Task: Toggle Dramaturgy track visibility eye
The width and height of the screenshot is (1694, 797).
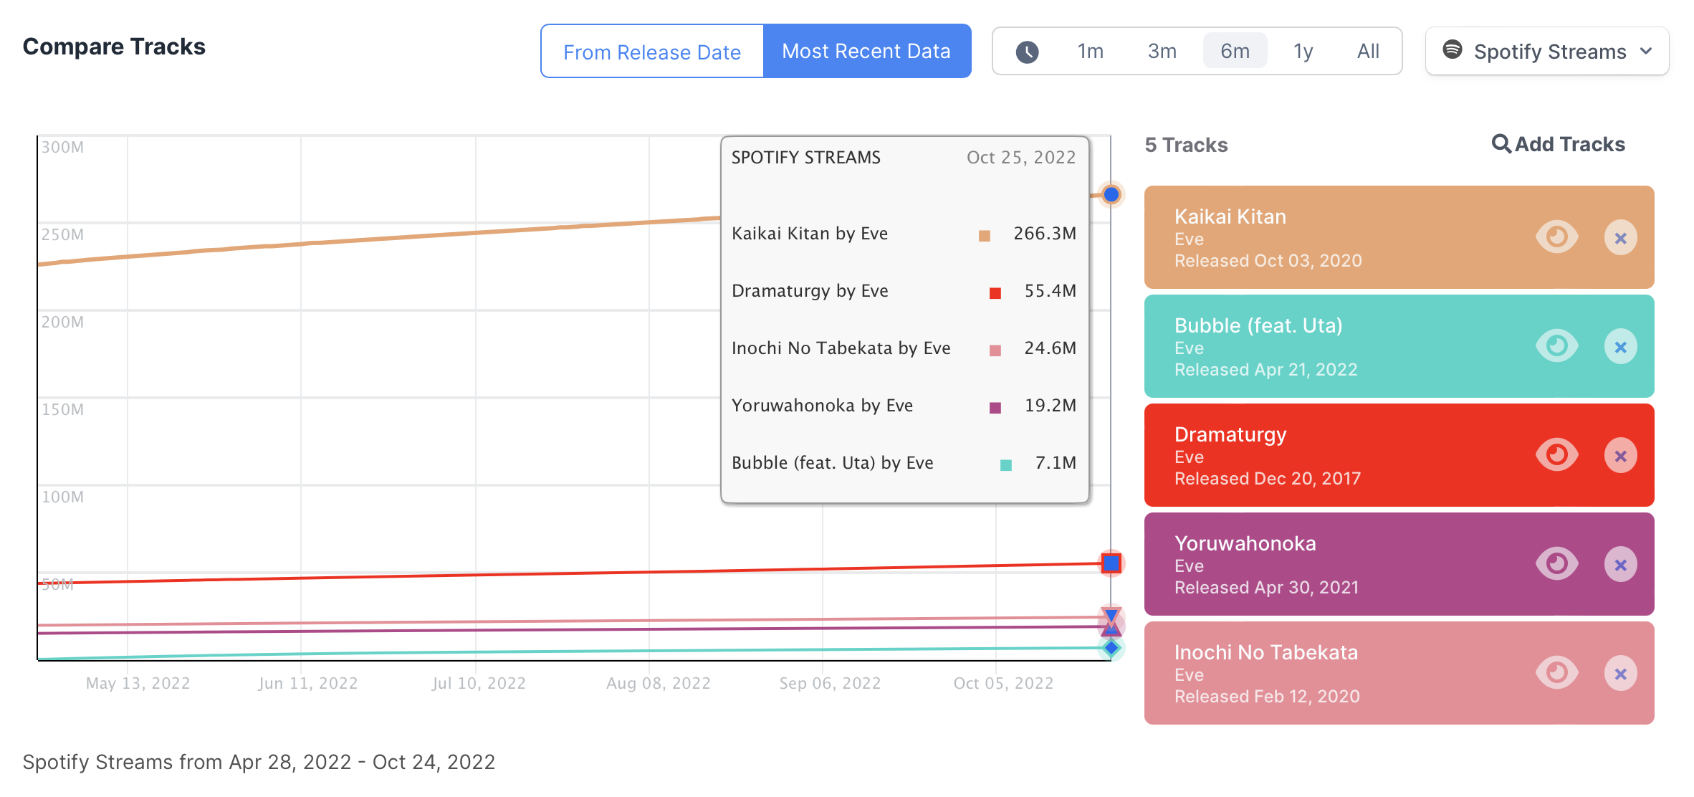Action: pyautogui.click(x=1556, y=455)
